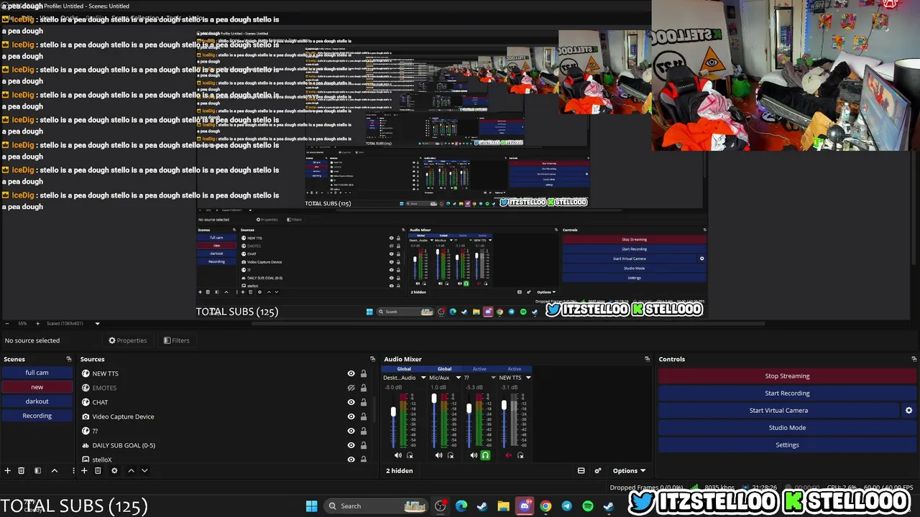Open Filters for the selected source
Screen dimensions: 920x517
[177, 340]
